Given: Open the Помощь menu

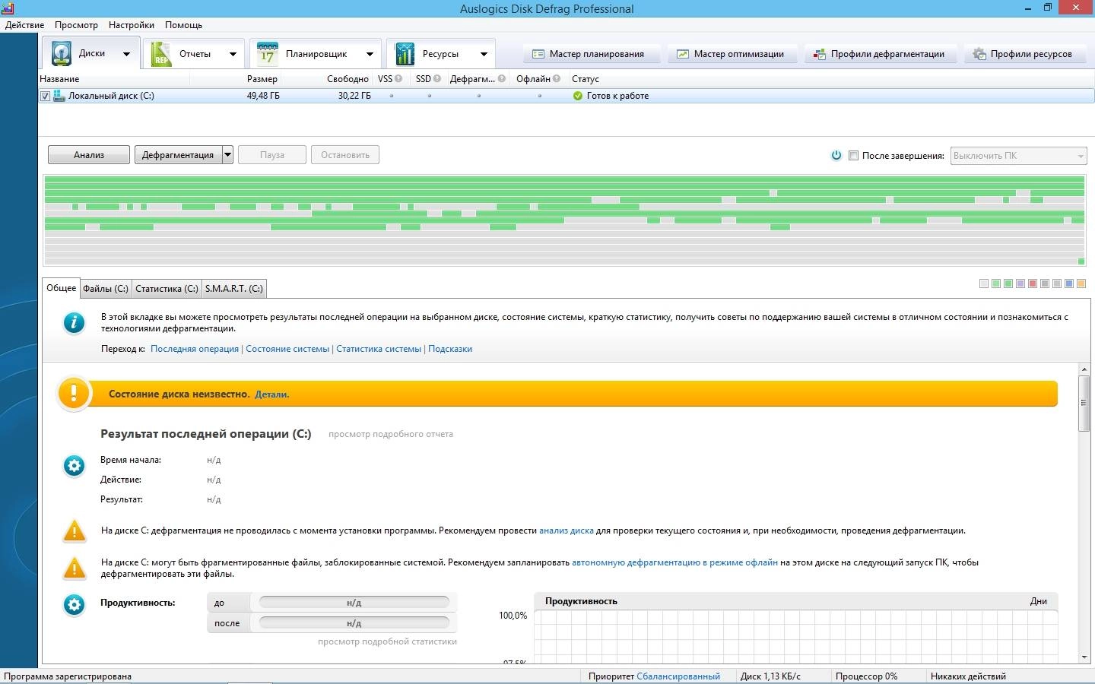Looking at the screenshot, I should point(184,25).
